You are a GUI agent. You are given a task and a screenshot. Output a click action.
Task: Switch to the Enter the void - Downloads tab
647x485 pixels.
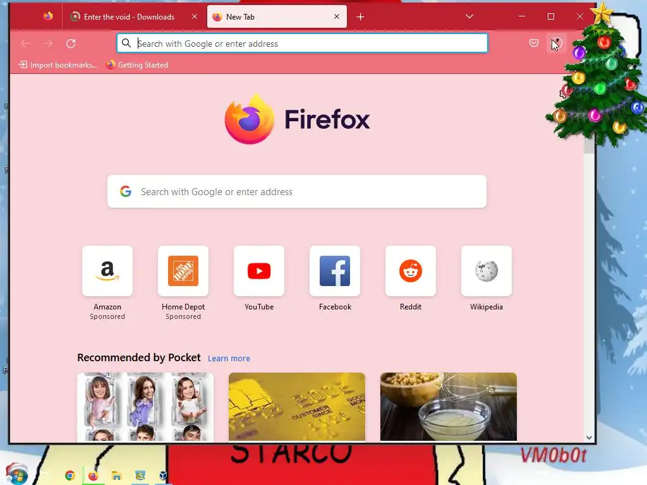pyautogui.click(x=133, y=16)
